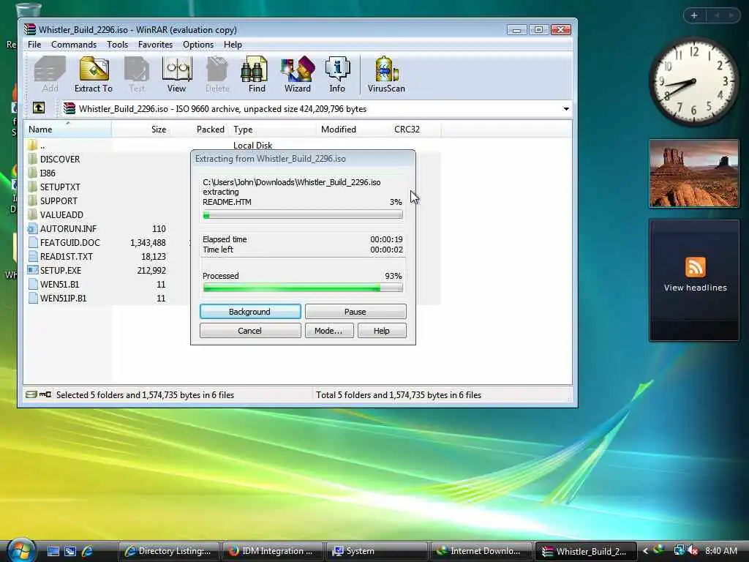Show hidden tray icons arrow
The width and height of the screenshot is (749, 562).
(645, 551)
